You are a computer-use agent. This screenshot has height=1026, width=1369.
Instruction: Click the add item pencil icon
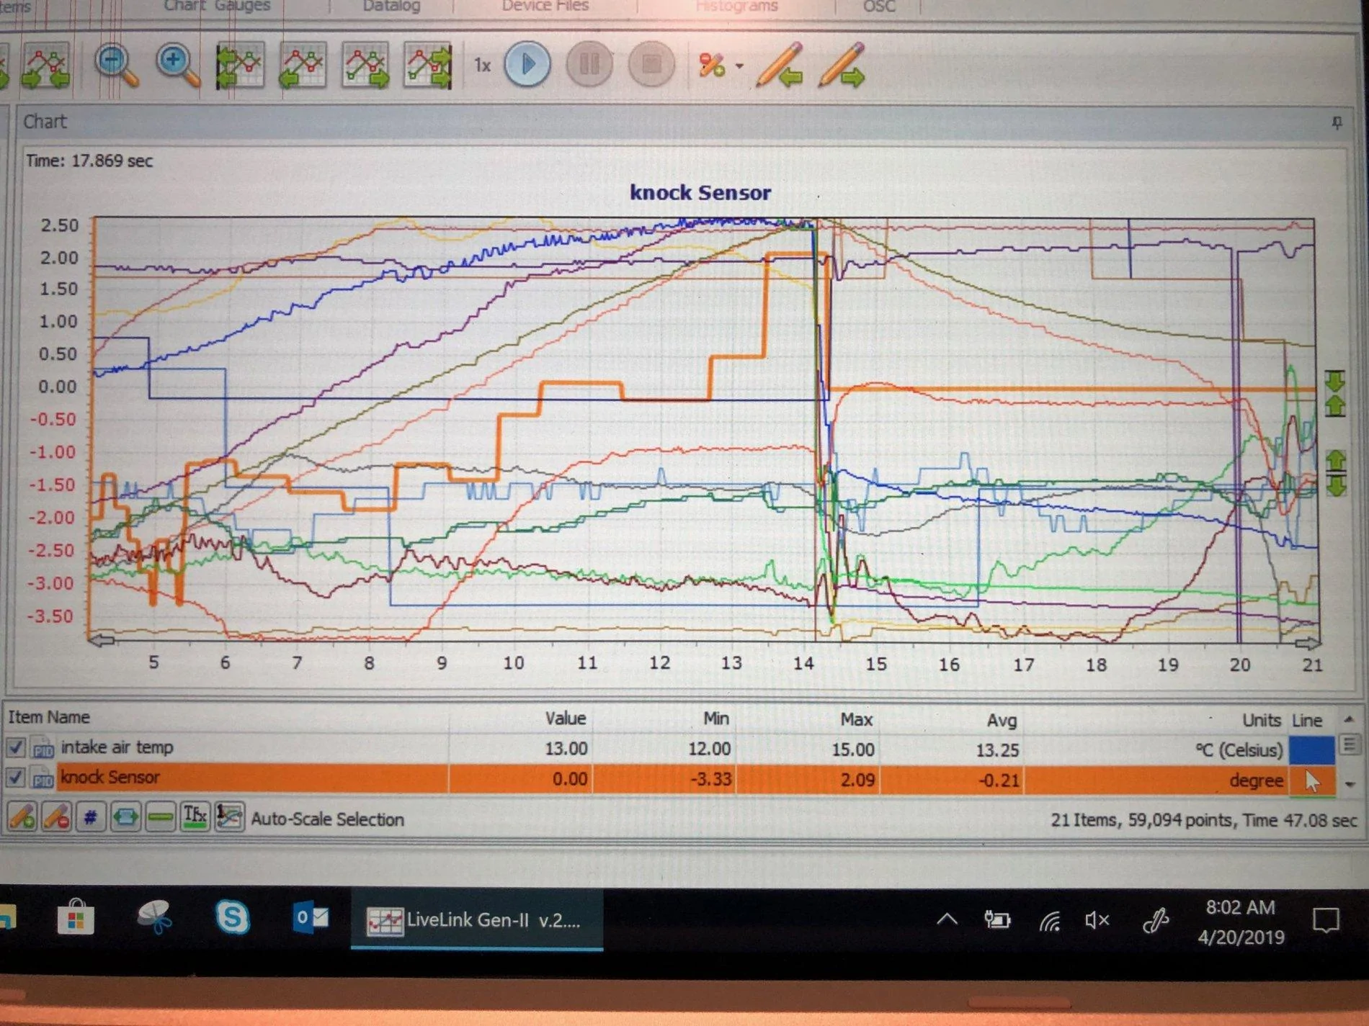pyautogui.click(x=22, y=817)
